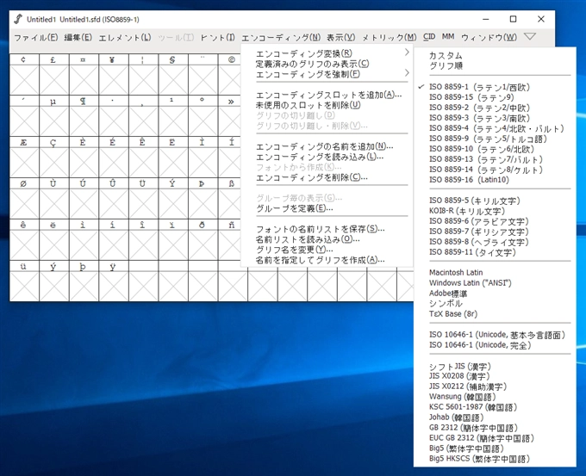Choose エンコーディングを読み込み(L)...
This screenshot has height=476, width=586.
327,157
